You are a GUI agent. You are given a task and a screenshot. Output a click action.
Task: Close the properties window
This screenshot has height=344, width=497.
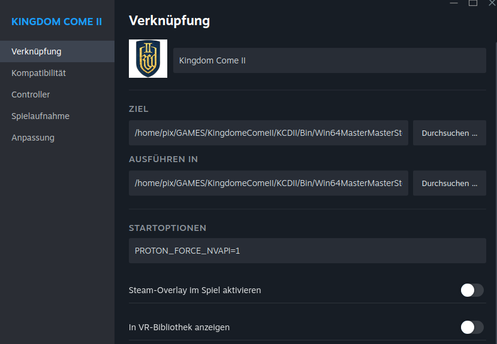coord(492,3)
